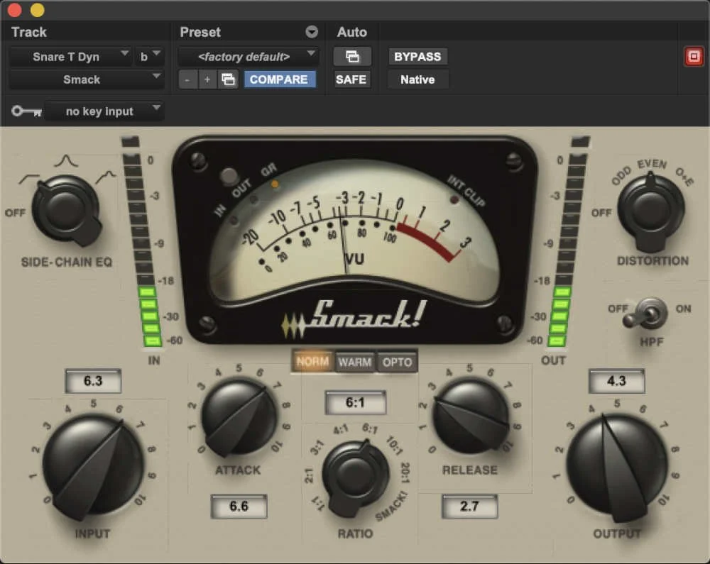This screenshot has width=710, height=564.
Task: Select the side-chain EQ high-pass curve icon
Action: (28, 179)
